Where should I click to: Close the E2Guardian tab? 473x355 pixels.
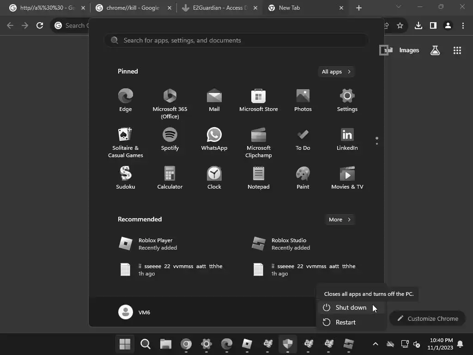pyautogui.click(x=255, y=8)
